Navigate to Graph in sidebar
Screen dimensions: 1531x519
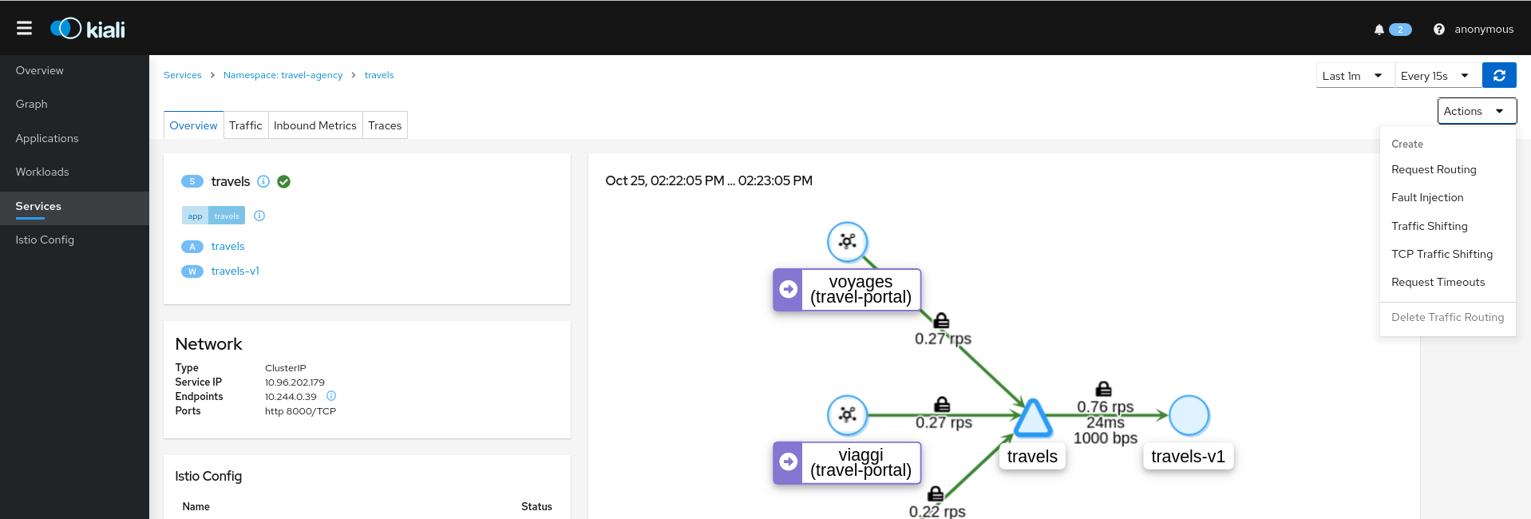click(32, 104)
